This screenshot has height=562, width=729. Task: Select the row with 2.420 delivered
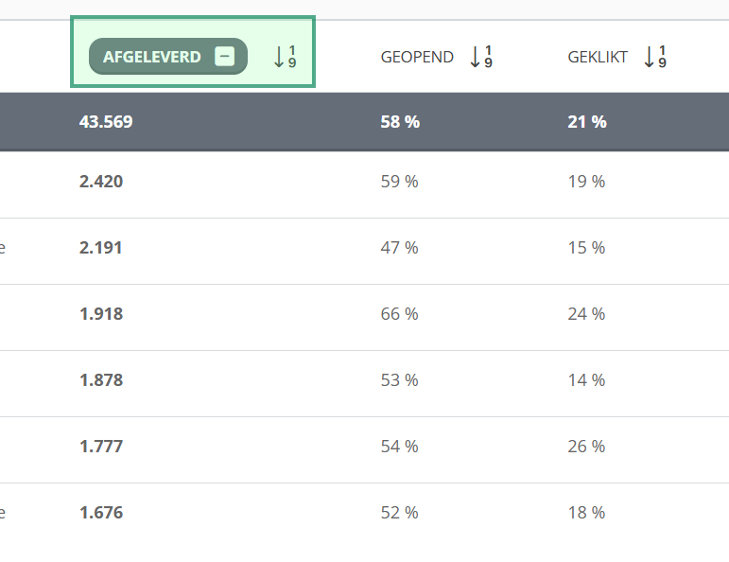101,182
